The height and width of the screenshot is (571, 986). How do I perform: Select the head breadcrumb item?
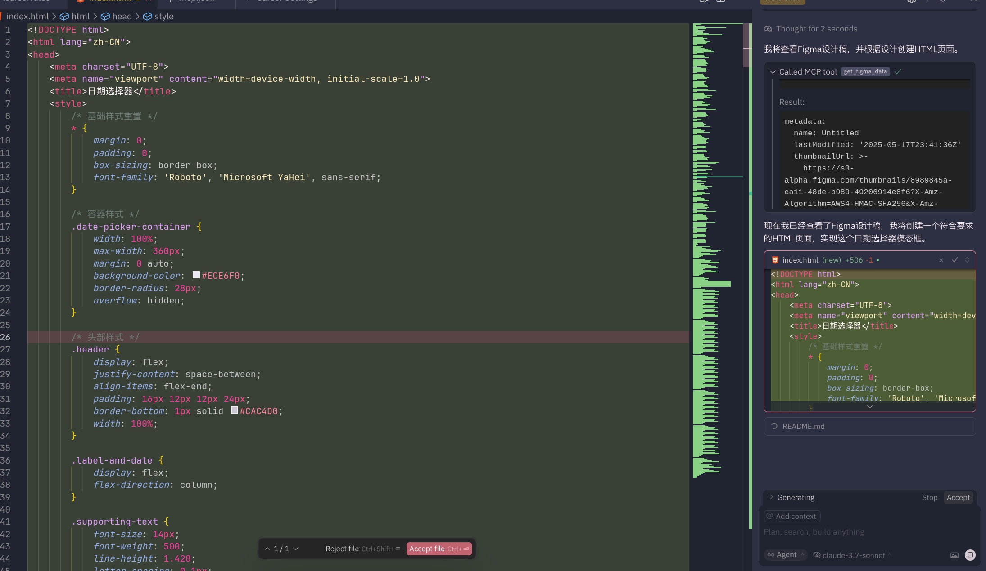pyautogui.click(x=122, y=16)
